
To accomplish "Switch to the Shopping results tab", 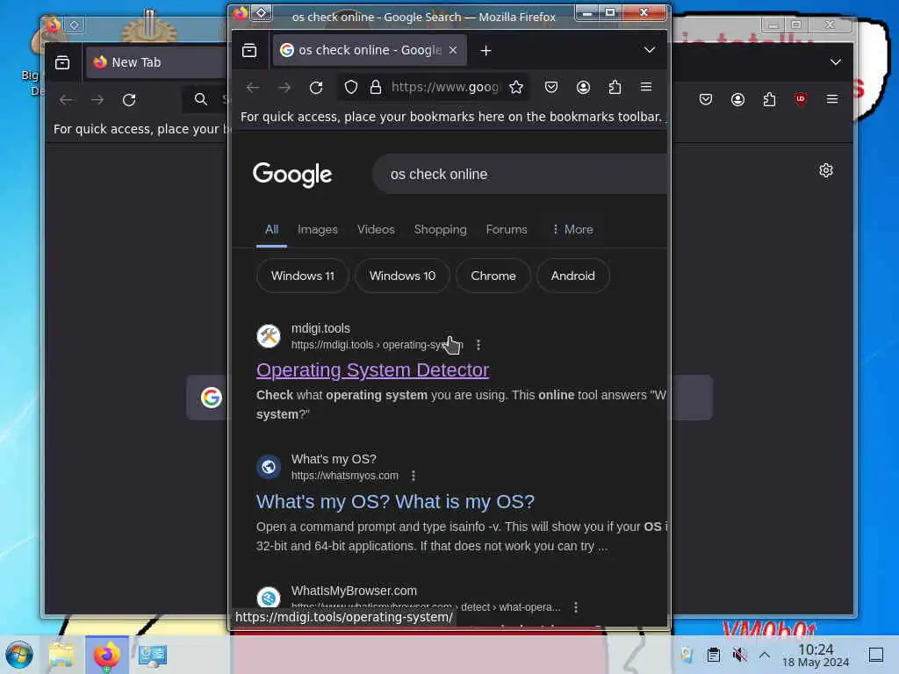I will point(441,230).
